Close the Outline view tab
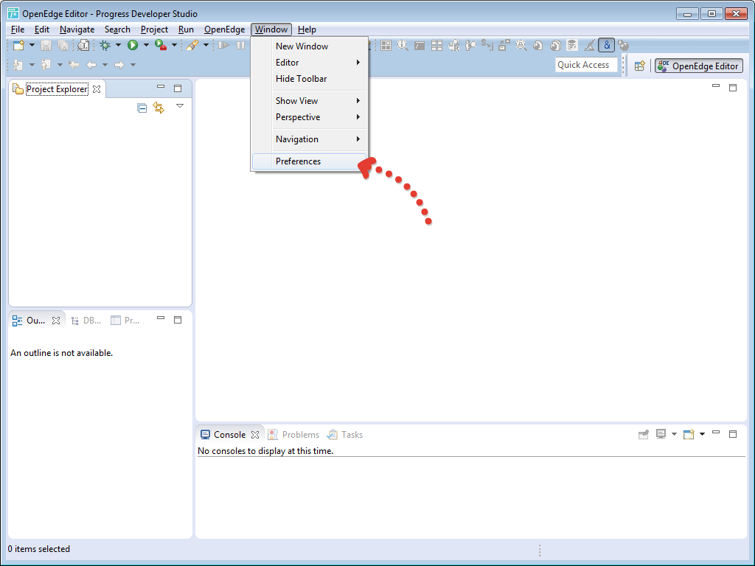This screenshot has width=755, height=566. coord(56,321)
